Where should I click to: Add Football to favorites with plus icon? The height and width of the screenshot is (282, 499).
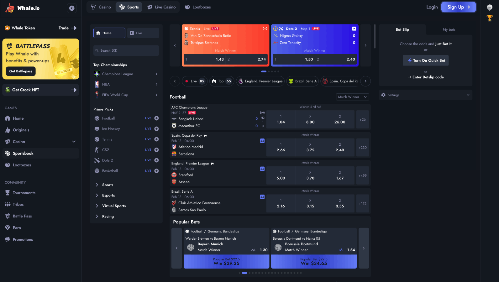(x=156, y=118)
